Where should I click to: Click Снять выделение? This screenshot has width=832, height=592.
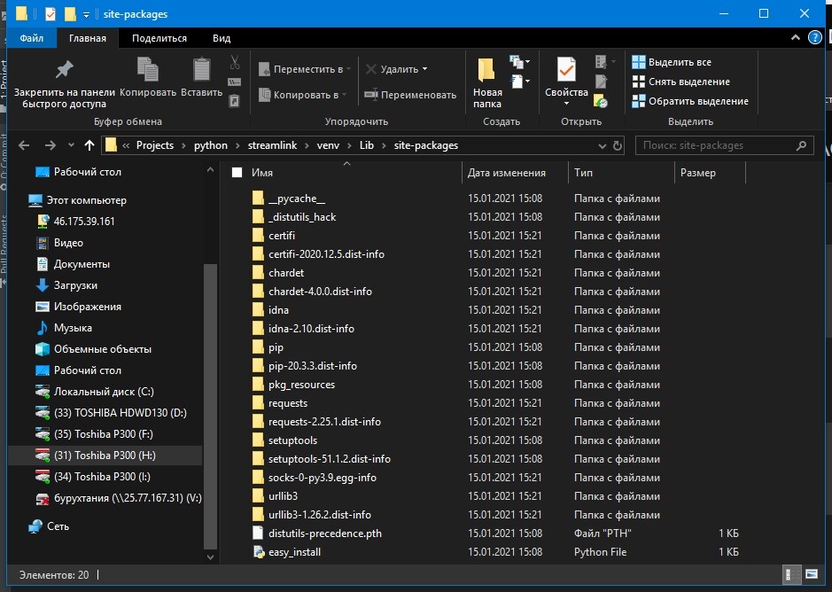pyautogui.click(x=680, y=82)
